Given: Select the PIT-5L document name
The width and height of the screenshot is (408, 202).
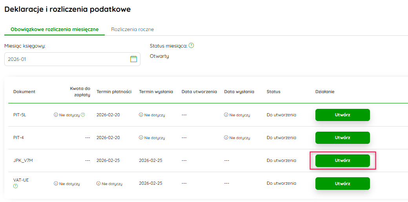Looking at the screenshot, I should [20, 115].
